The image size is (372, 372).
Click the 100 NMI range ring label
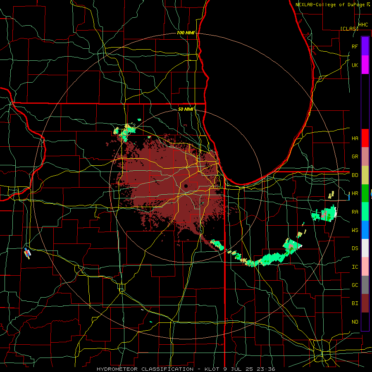[186, 33]
